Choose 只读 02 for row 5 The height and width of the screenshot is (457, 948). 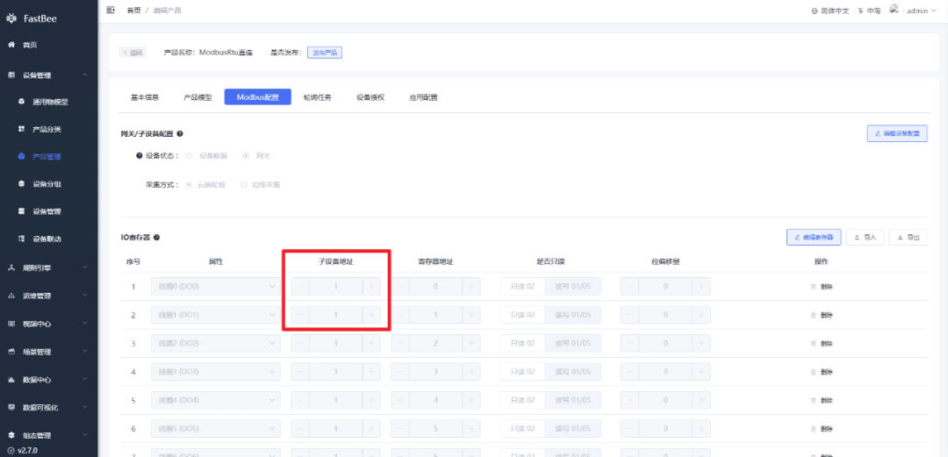click(522, 400)
